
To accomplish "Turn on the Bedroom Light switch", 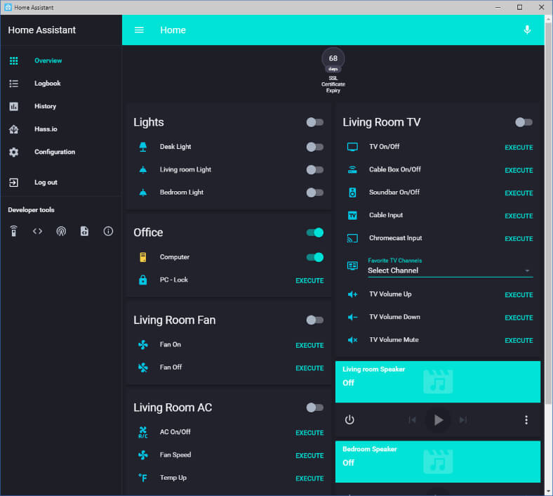I will (x=314, y=192).
